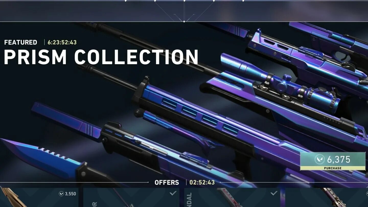Click the VP icon next to 3,550
This screenshot has height=207, width=368.
[61, 194]
